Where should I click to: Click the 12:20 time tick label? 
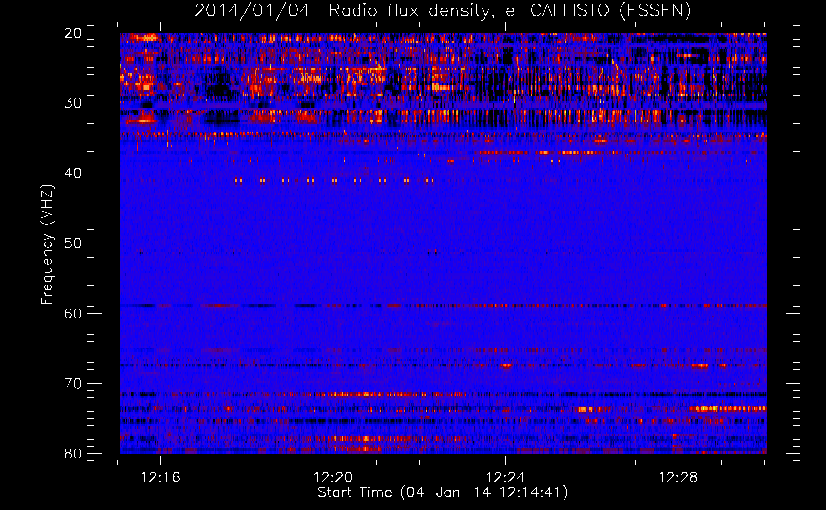click(x=333, y=478)
